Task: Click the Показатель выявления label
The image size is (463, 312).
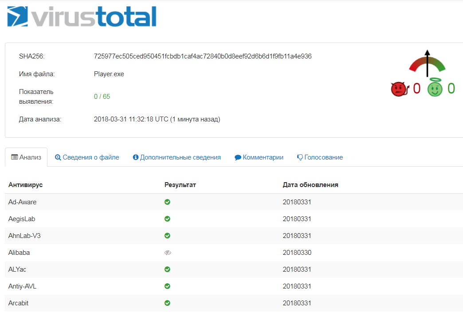Action: tap(36, 97)
